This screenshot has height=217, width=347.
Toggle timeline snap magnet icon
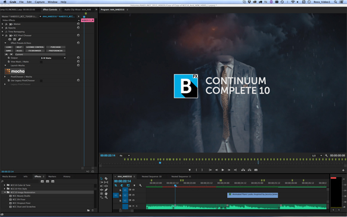click(x=122, y=185)
